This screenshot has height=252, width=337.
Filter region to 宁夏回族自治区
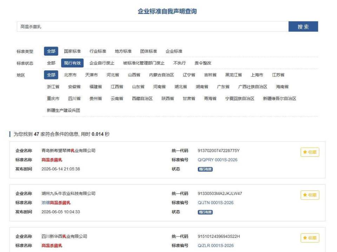point(240,99)
